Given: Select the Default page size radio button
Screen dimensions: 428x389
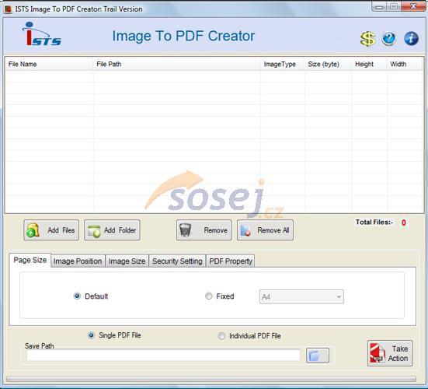Looking at the screenshot, I should (x=77, y=296).
